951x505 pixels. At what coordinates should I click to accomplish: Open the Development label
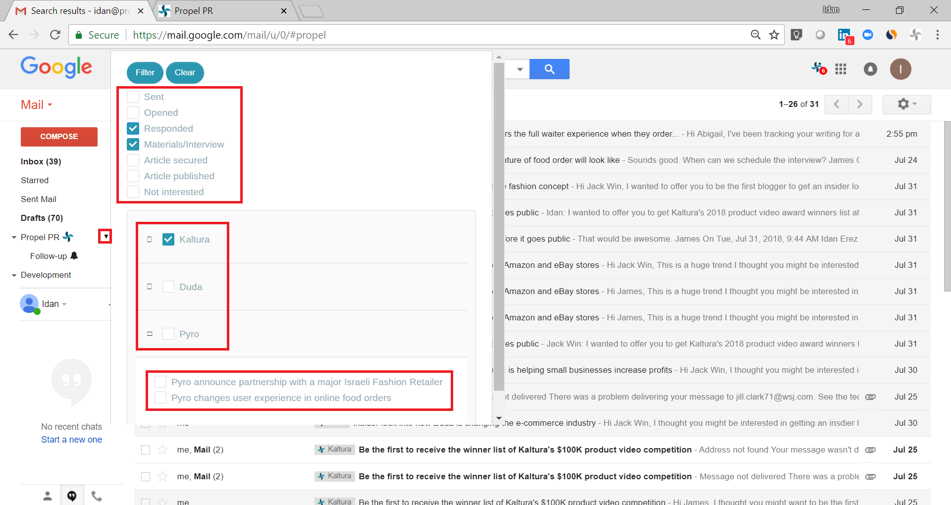pos(46,275)
